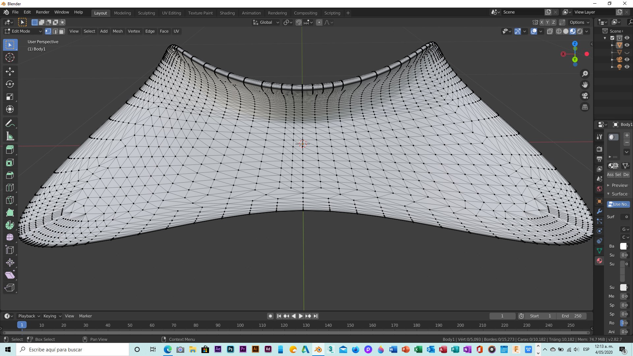Image resolution: width=633 pixels, height=356 pixels.
Task: Open the Vertex menu in viewport header
Action: pyautogui.click(x=134, y=31)
